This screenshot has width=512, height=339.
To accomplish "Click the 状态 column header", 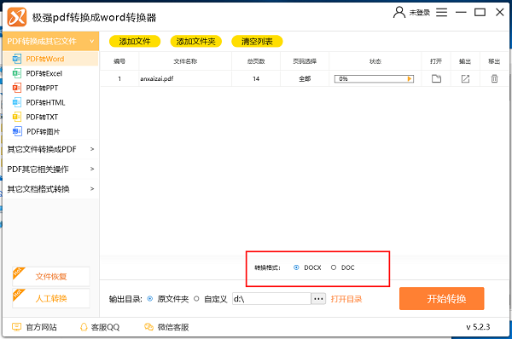I will coord(375,61).
